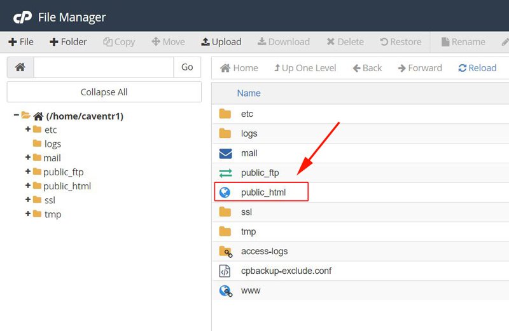The width and height of the screenshot is (509, 331).
Task: Click the ssl folder icon in list
Action: 225,212
